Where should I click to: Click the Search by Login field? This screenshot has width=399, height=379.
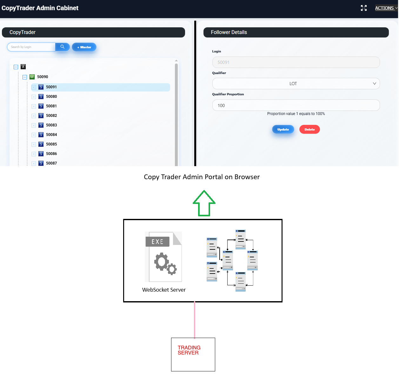(x=32, y=47)
